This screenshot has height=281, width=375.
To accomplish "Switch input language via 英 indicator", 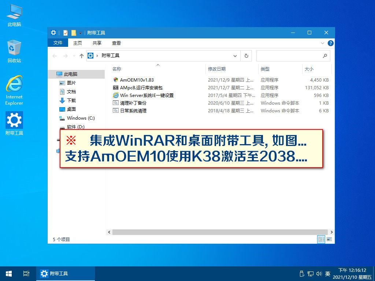I will click(x=328, y=274).
